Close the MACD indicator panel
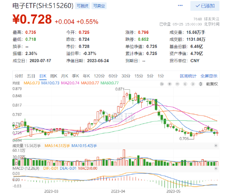Viewport: 230px width, 196px height. (216, 168)
